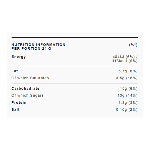The image size is (150, 150).
Task: Click the divider line below the Saturates row
Action: click(x=75, y=83)
